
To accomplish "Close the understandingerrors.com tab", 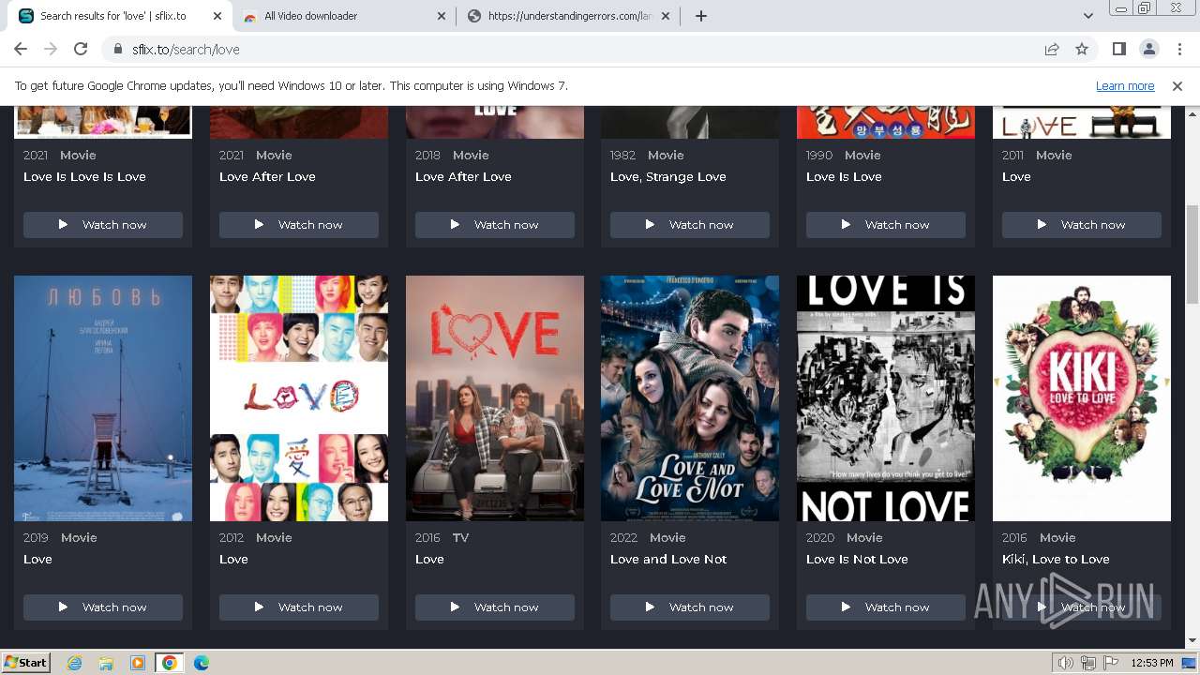I will 666,16.
